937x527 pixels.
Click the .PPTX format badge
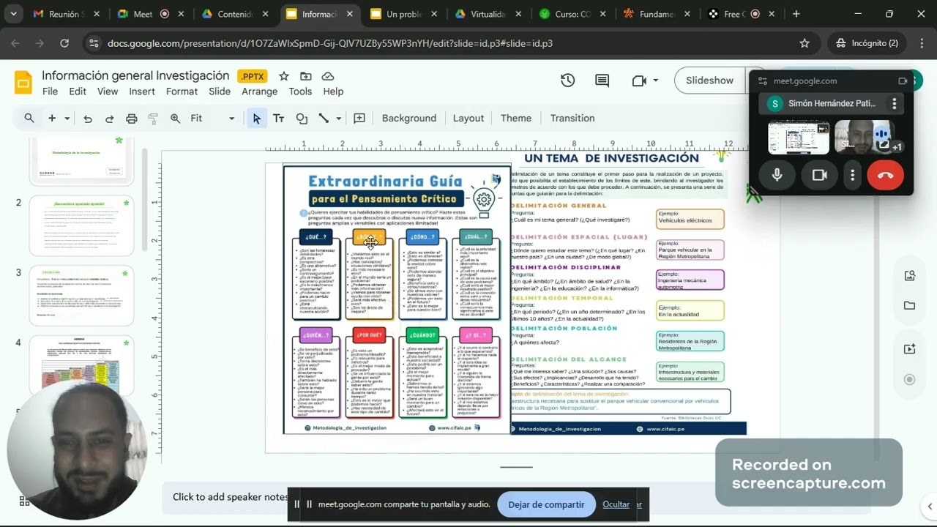tap(253, 76)
